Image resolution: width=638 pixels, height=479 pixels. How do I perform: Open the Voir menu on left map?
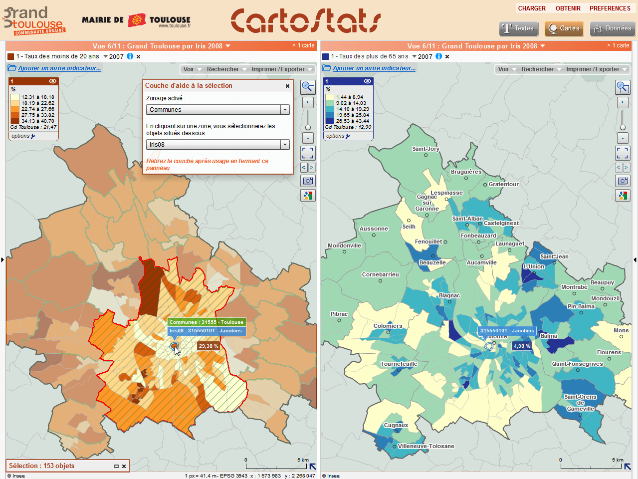pyautogui.click(x=192, y=69)
